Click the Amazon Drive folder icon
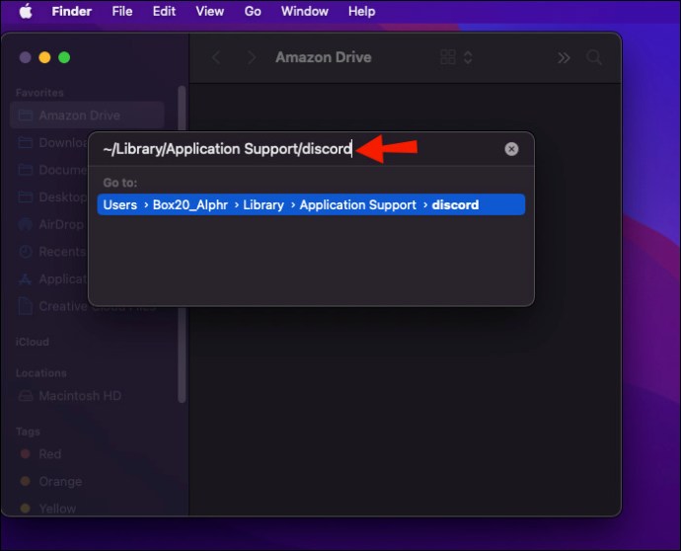The image size is (681, 551). (x=26, y=116)
